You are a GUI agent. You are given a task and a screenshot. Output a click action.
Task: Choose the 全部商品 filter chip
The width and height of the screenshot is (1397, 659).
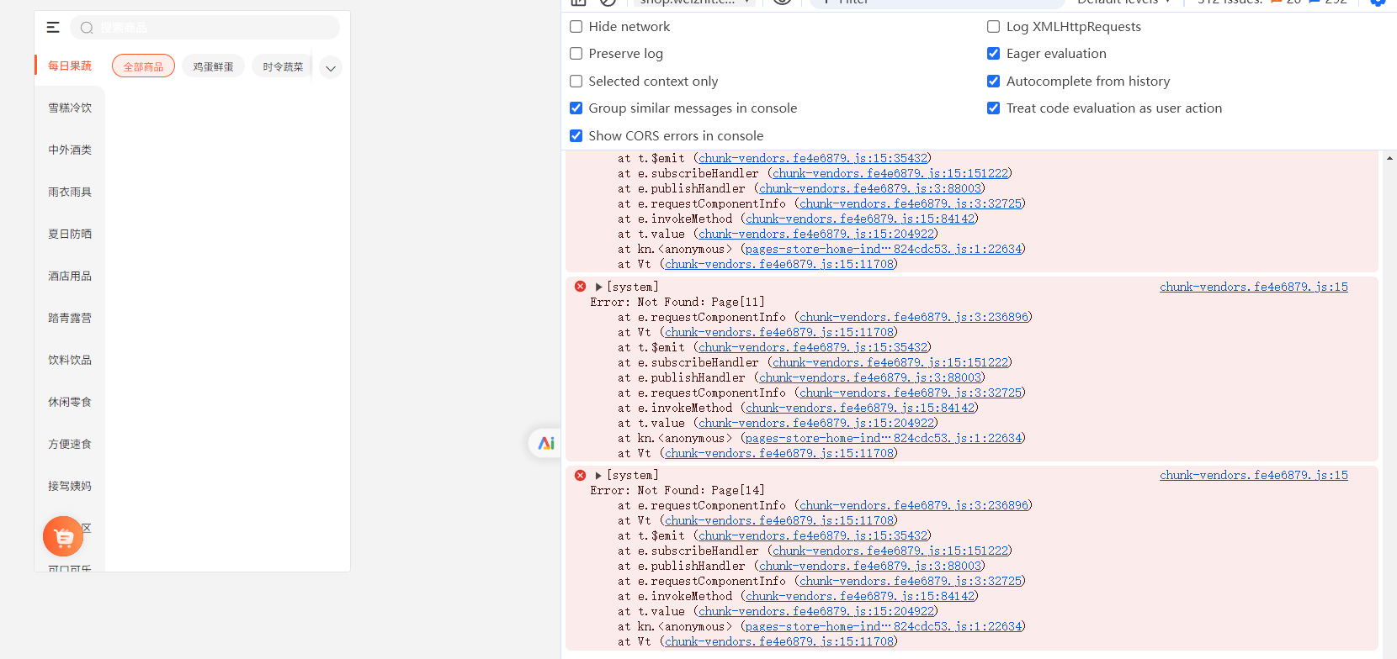pos(144,66)
